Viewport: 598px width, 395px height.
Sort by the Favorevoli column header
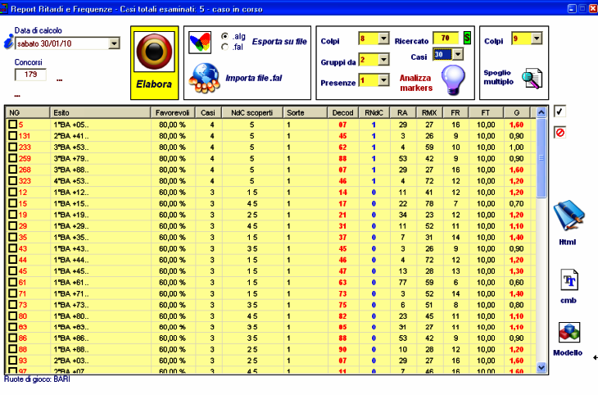pyautogui.click(x=172, y=112)
